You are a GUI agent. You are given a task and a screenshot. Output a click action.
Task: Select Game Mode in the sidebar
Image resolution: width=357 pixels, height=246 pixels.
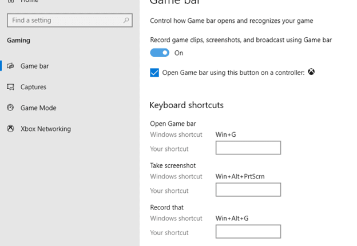(x=38, y=108)
